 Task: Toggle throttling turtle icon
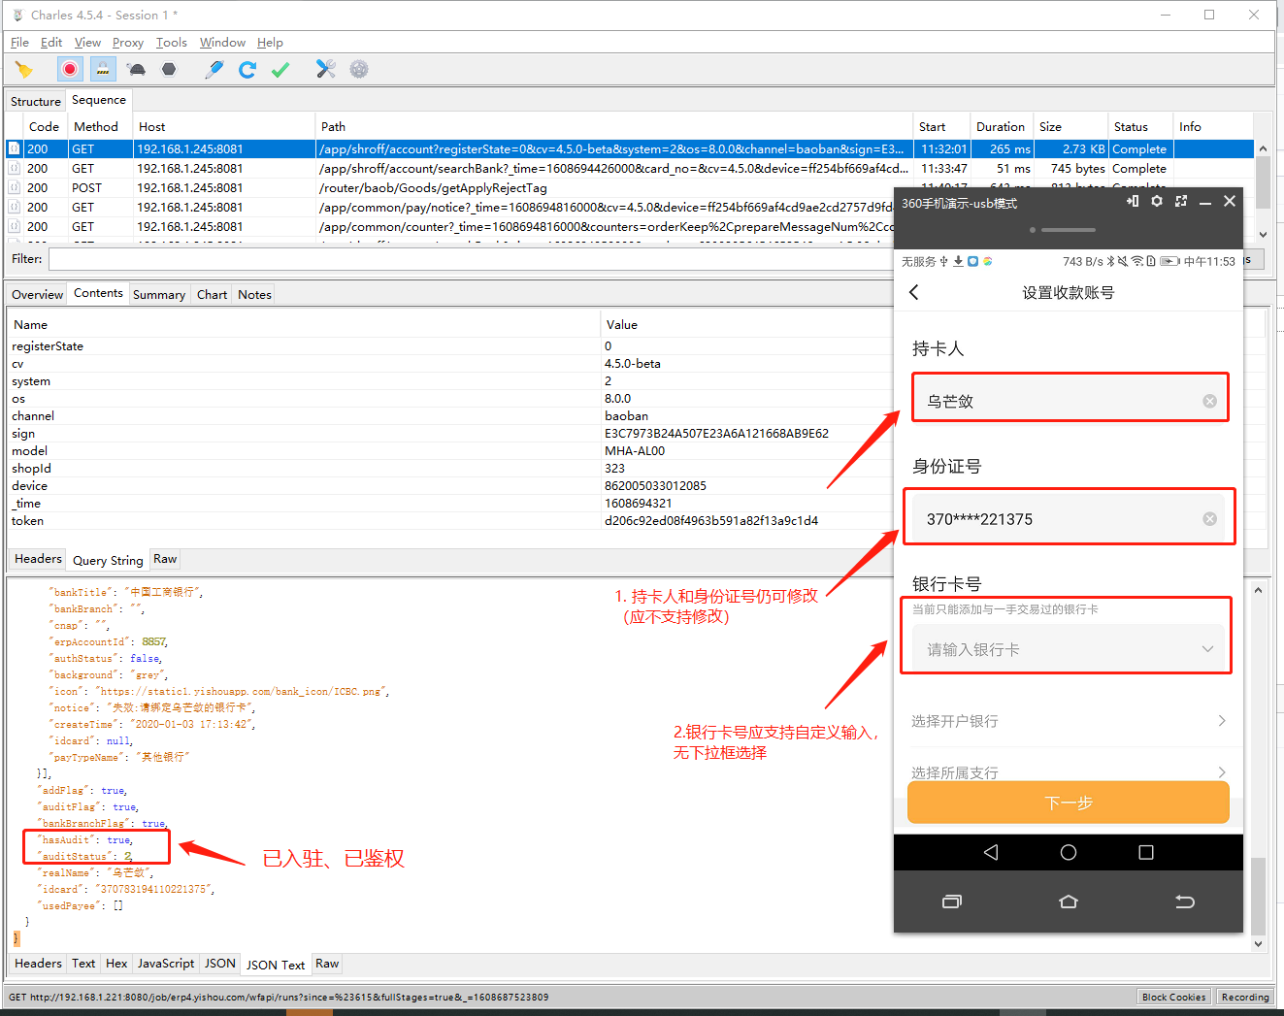tap(137, 69)
